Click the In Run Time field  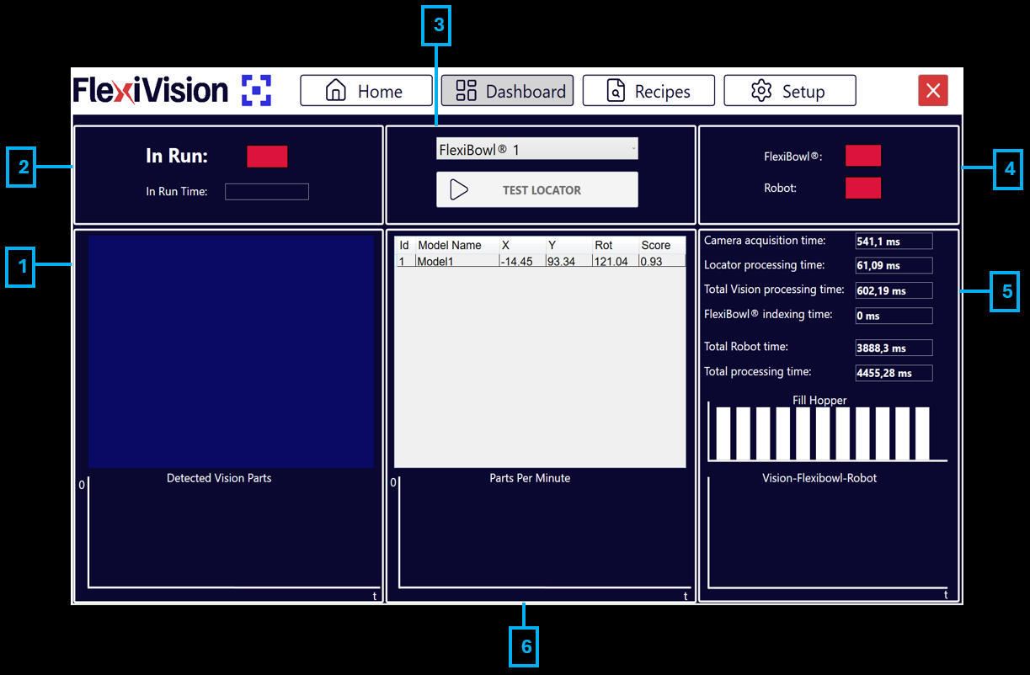pos(267,192)
